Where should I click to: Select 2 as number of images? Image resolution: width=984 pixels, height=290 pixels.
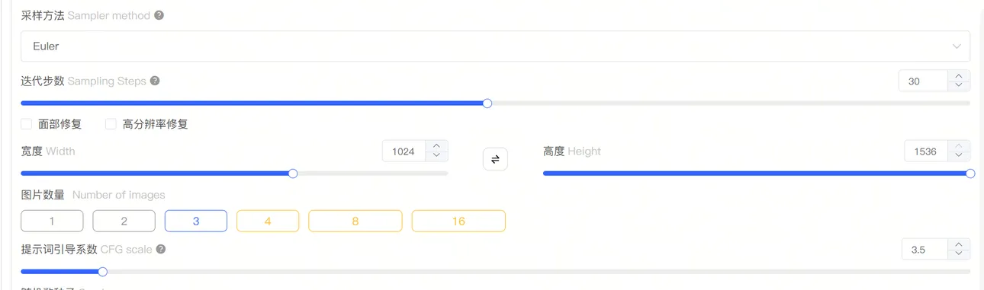tap(124, 221)
